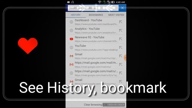Tap arrow icon beside mail.google.com/mail/u entry
Viewport: 192px width, 108px height.
121,73
